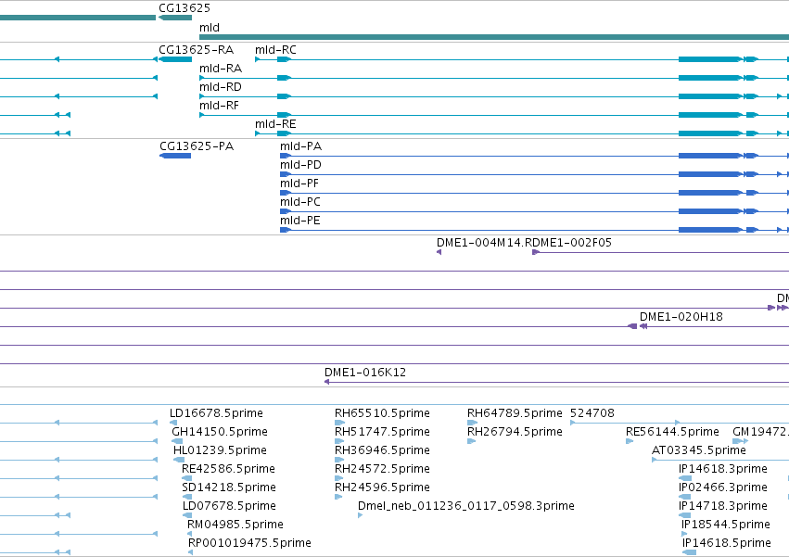Click the RM04985.5prime EST
This screenshot has width=789, height=557.
[x=190, y=534]
